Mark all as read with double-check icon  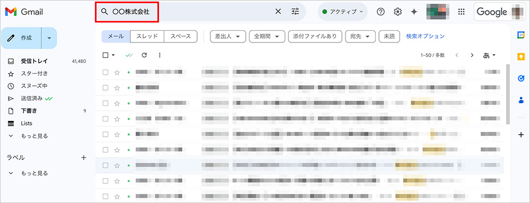click(x=129, y=55)
